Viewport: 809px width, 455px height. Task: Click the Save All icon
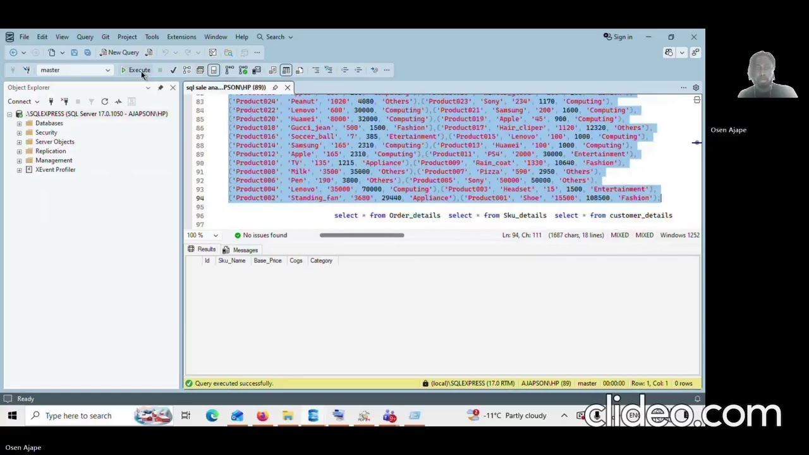(87, 52)
